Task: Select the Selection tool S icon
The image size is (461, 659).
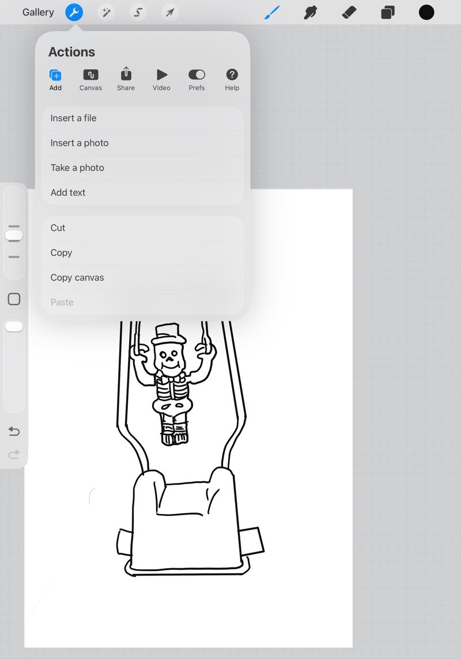Action: pyautogui.click(x=138, y=13)
